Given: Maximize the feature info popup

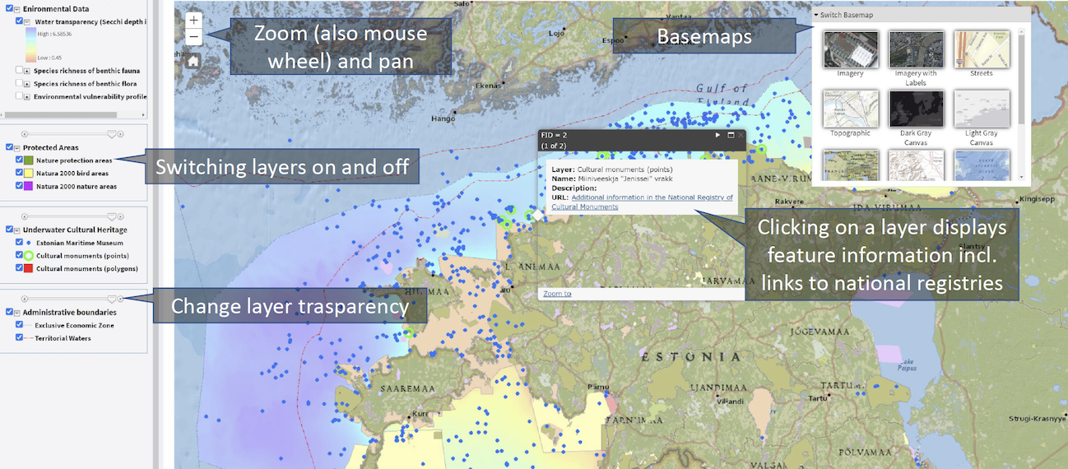Looking at the screenshot, I should coord(730,135).
